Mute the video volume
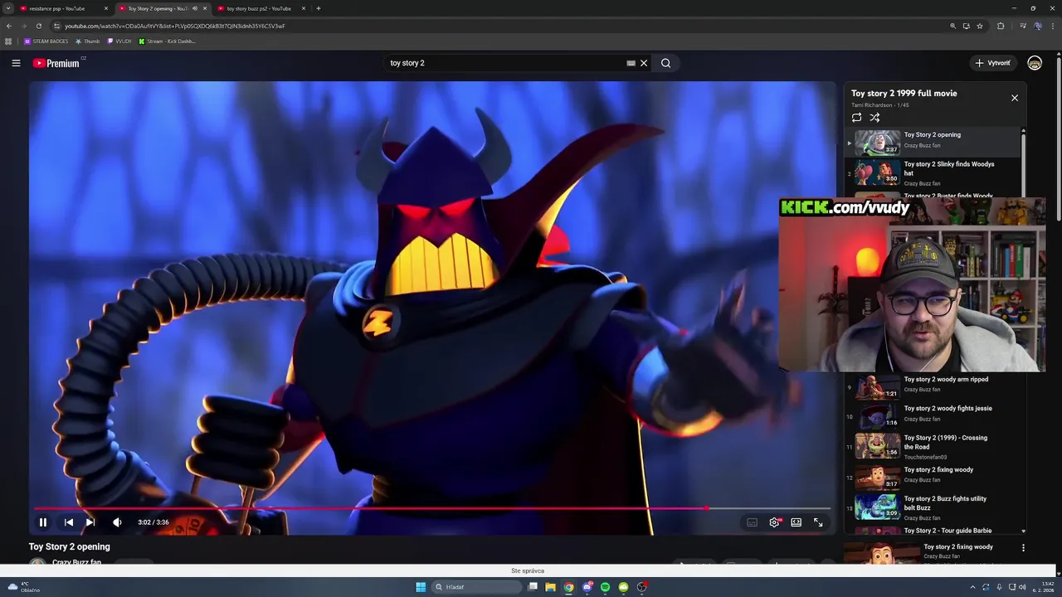 click(117, 522)
